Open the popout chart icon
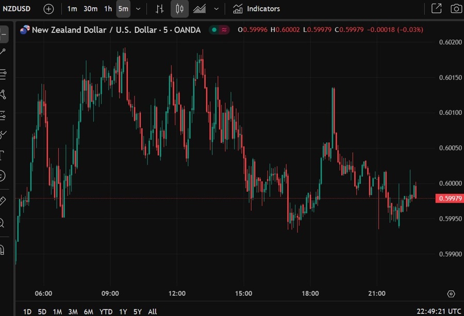 [436, 9]
